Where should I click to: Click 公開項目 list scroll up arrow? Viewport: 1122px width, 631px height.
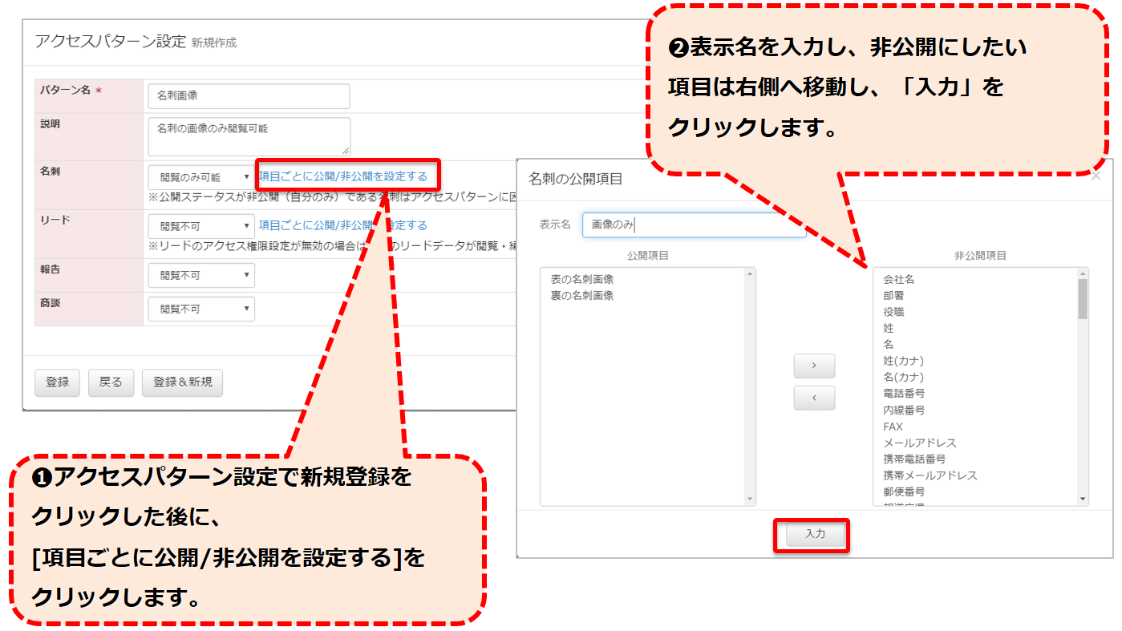pos(751,273)
